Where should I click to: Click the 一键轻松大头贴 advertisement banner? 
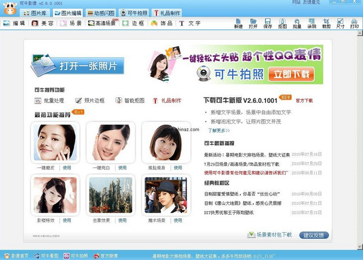click(x=235, y=64)
